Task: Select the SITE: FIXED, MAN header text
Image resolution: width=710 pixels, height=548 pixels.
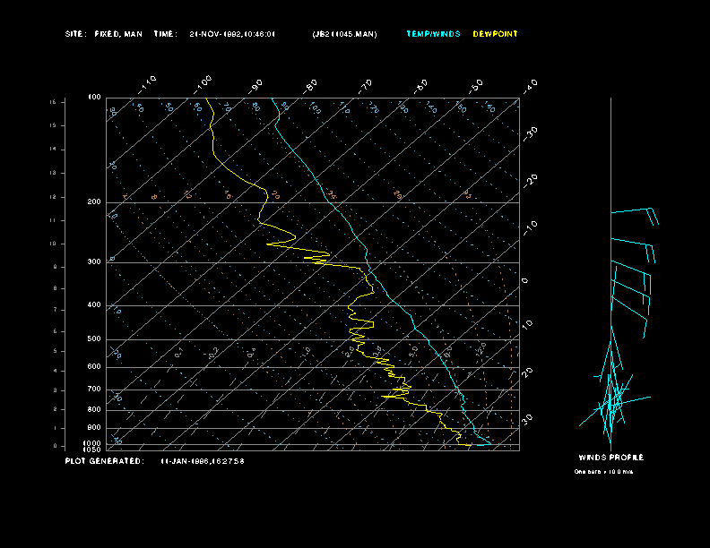Action: click(x=103, y=34)
